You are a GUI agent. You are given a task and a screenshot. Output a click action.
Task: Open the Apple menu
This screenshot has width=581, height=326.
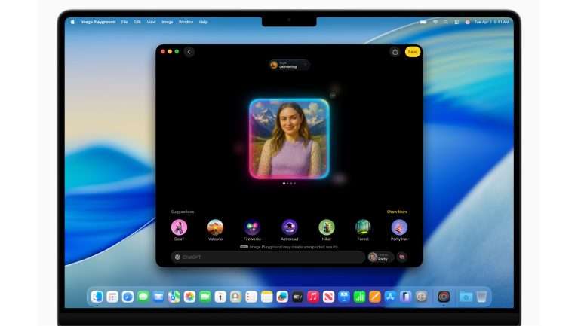coord(72,22)
